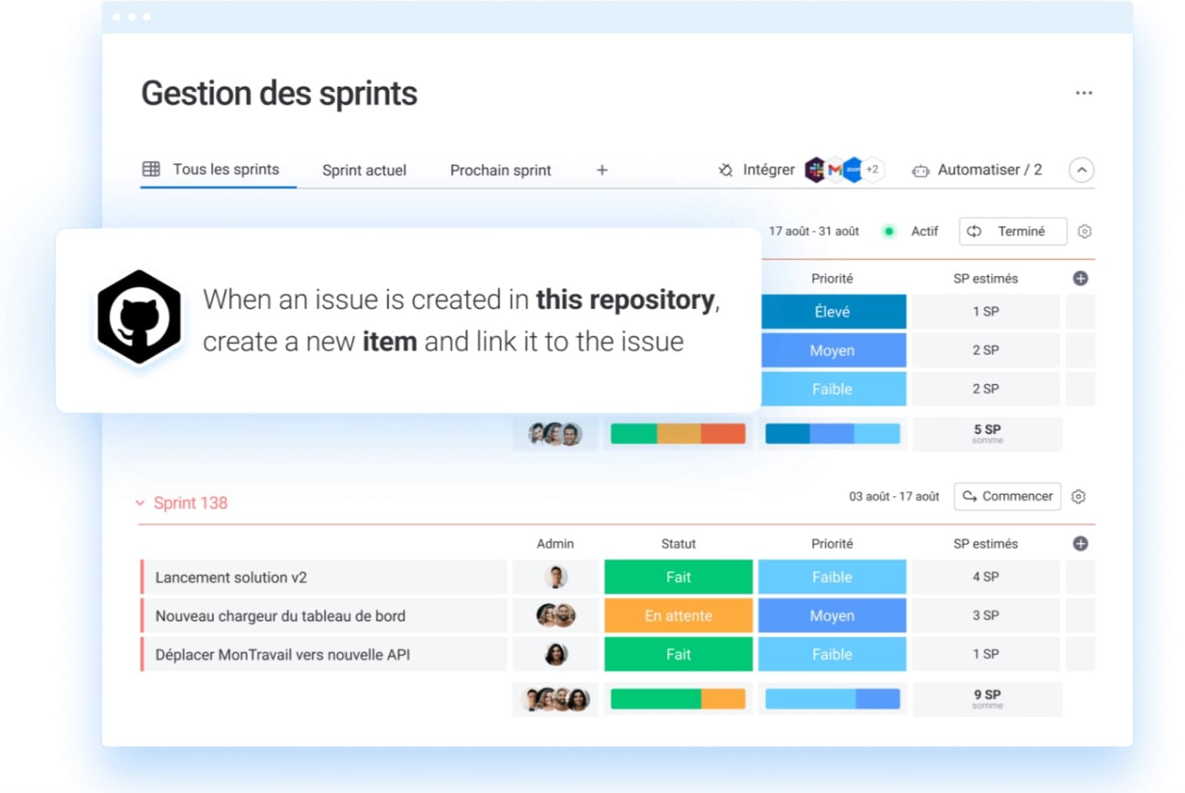Click the admin avatar on Déplacer MonTravail row
The image size is (1185, 793).
click(555, 653)
